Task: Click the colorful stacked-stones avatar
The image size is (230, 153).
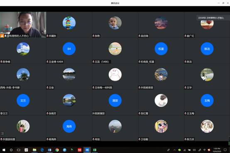Action: point(69,23)
